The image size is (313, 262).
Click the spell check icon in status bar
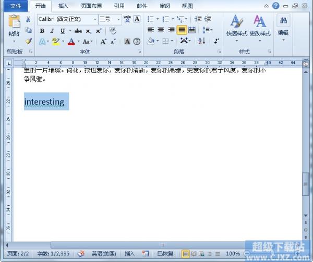(x=81, y=254)
